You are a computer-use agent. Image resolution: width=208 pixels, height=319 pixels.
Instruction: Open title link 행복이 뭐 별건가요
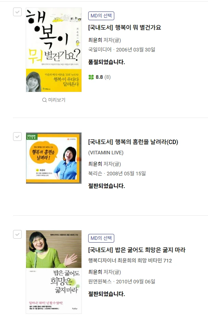pyautogui.click(x=125, y=27)
